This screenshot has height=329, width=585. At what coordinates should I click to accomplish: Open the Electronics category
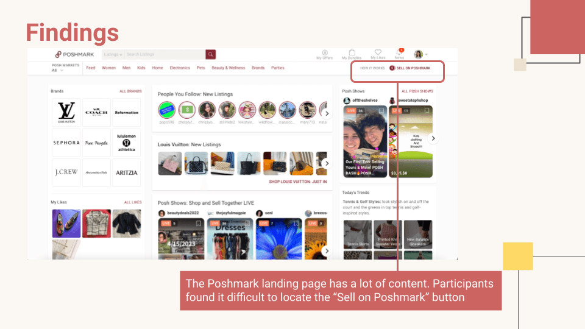pyautogui.click(x=180, y=68)
